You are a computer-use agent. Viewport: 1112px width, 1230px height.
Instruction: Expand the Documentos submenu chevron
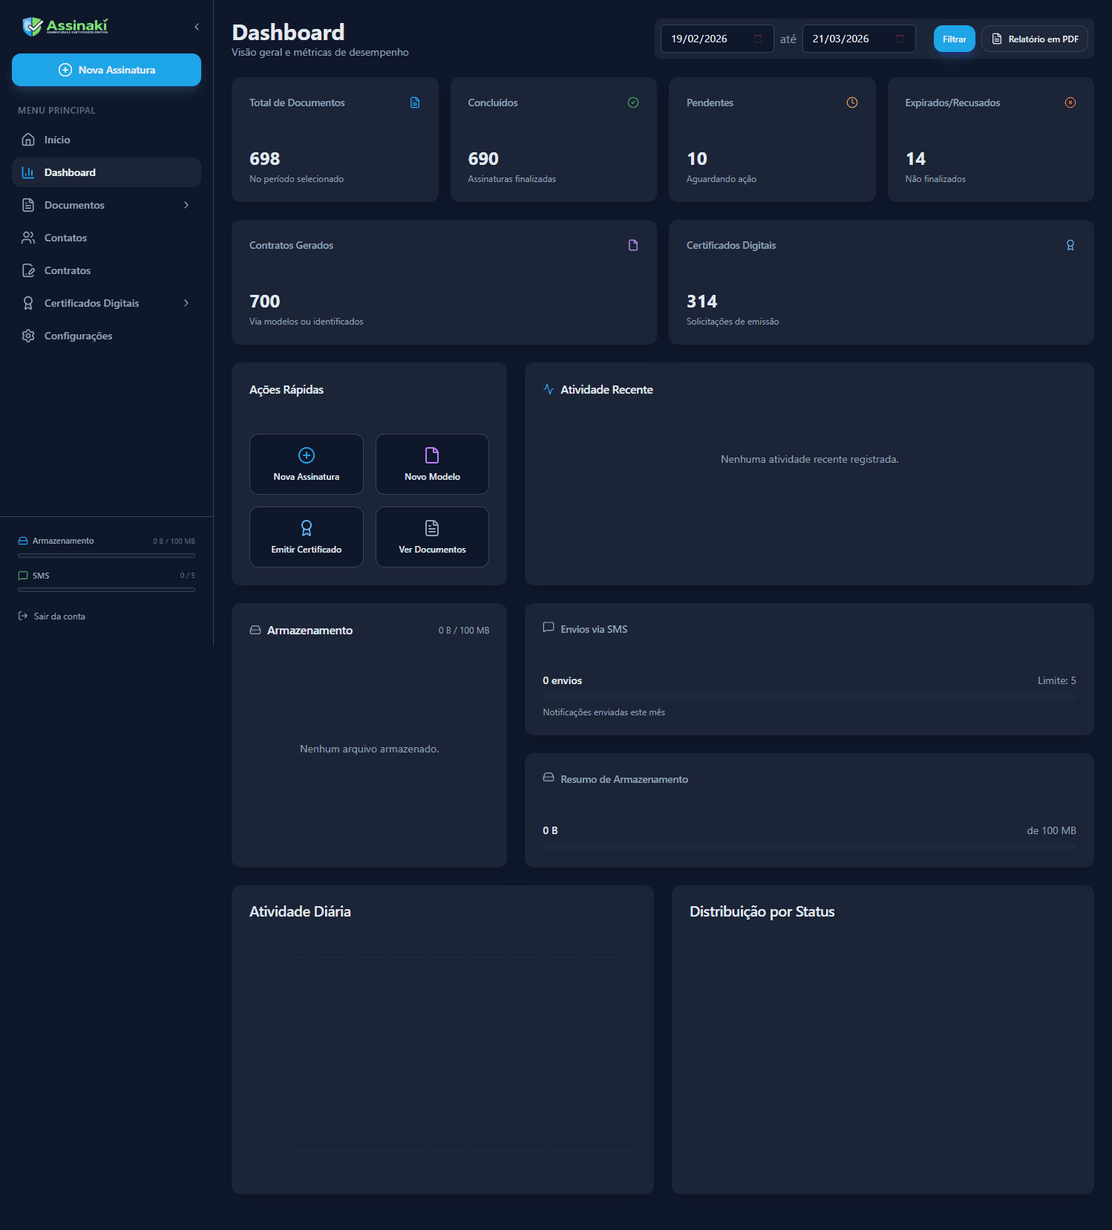tap(186, 205)
